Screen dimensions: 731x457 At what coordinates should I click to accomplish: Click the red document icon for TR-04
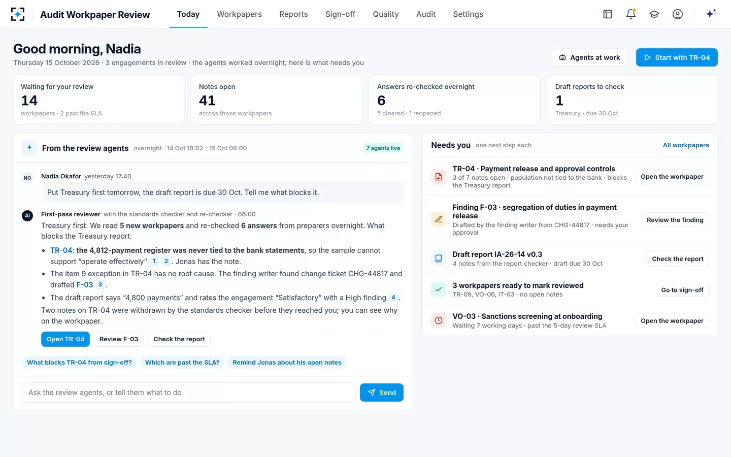[x=439, y=177]
